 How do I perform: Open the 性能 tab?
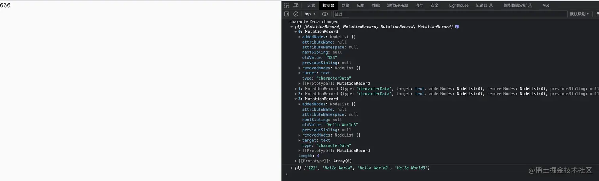pyautogui.click(x=376, y=5)
